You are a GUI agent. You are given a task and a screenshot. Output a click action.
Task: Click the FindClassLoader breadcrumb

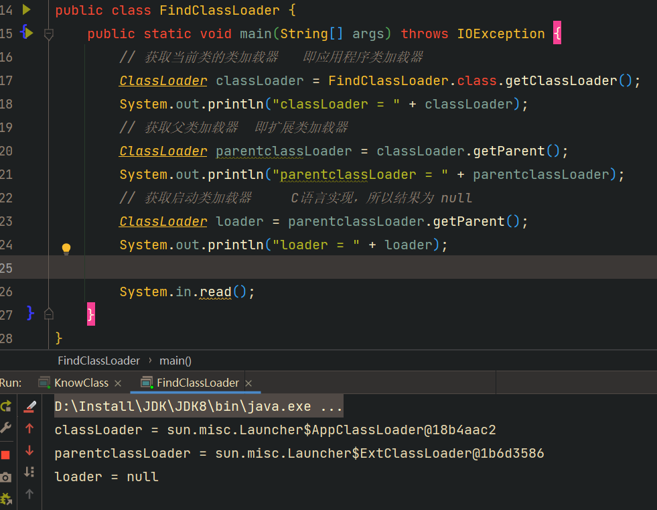tap(99, 361)
